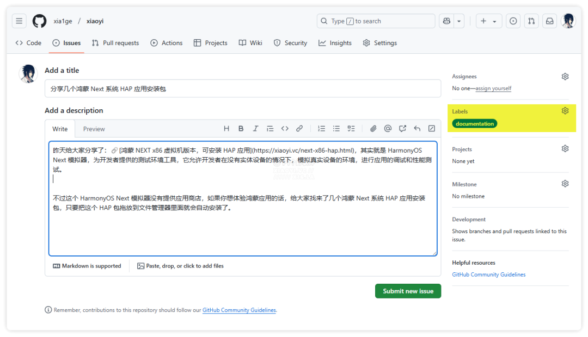Open Projects gear settings in sidebar
This screenshot has width=588, height=337.
click(x=565, y=148)
